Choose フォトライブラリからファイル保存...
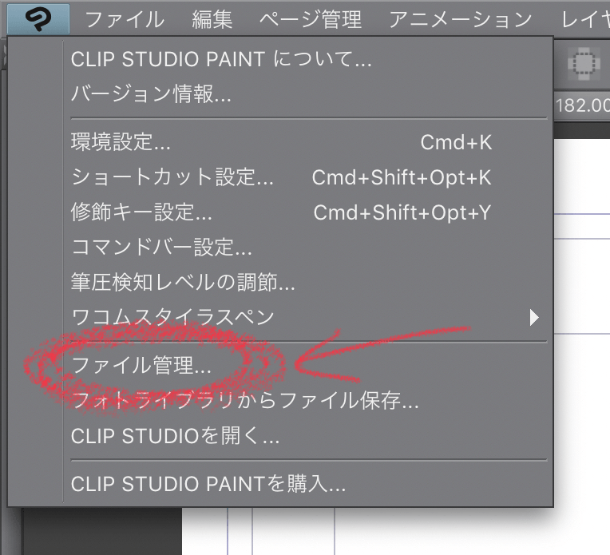This screenshot has width=610, height=555. (x=245, y=401)
